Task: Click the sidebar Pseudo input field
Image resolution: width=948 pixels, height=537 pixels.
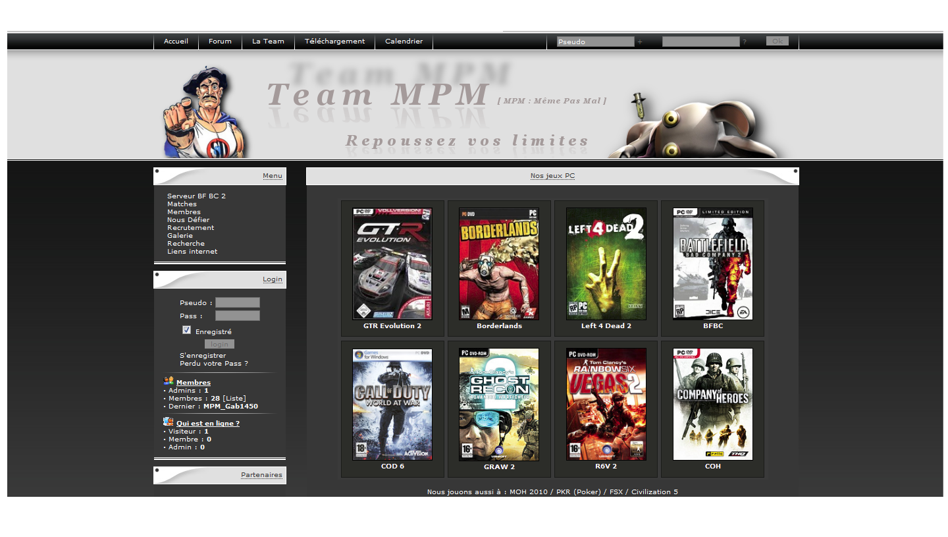Action: tap(238, 302)
